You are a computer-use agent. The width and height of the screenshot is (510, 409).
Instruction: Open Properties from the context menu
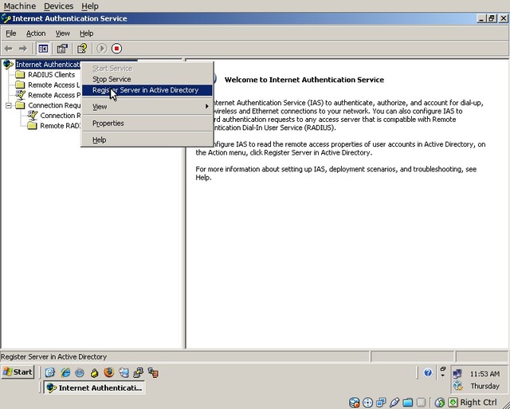coord(108,124)
